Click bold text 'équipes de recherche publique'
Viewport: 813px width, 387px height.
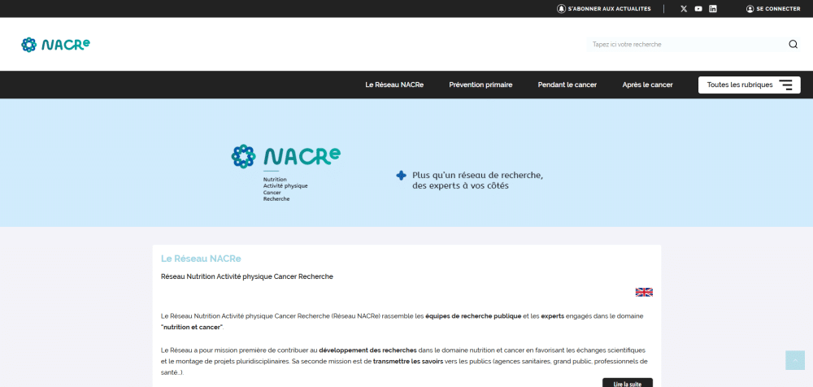click(473, 316)
